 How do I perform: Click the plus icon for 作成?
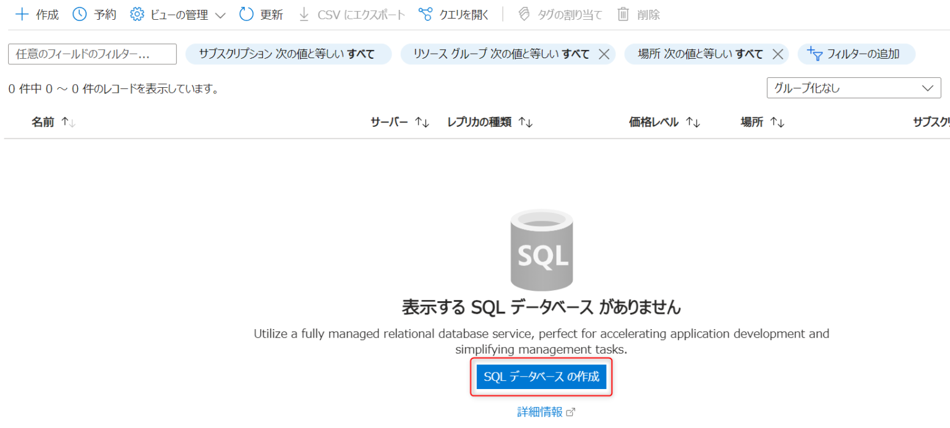click(x=22, y=15)
